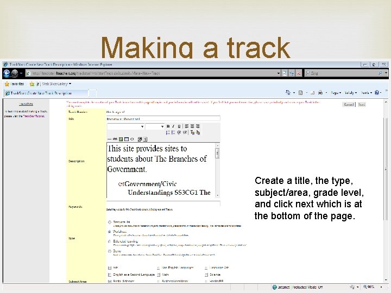
Task: Check Non-English Languages checkbox
Action: pos(159,268)
